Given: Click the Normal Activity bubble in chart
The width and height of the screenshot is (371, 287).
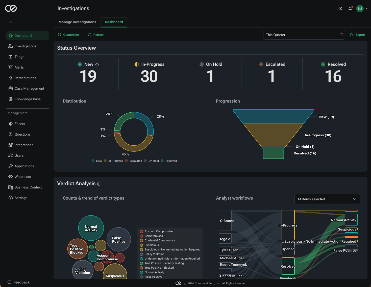Looking at the screenshot, I should click(91, 228).
